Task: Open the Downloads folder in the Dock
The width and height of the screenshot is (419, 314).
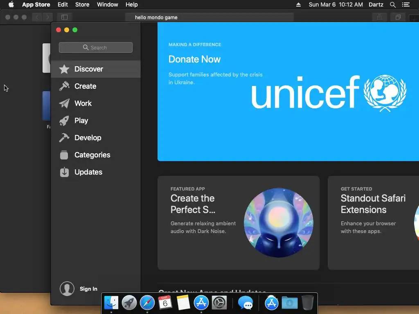Action: pyautogui.click(x=290, y=303)
